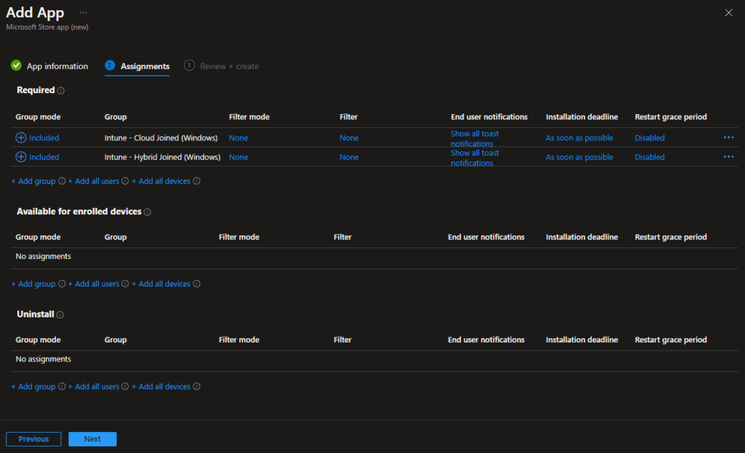Add all users under Available for enrolled devices
The height and width of the screenshot is (453, 745).
[x=95, y=284]
